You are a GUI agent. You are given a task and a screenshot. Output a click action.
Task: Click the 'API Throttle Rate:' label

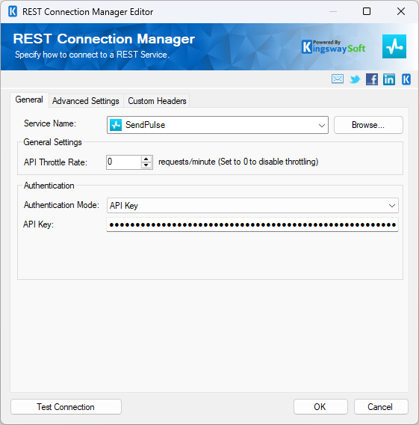[x=55, y=162]
